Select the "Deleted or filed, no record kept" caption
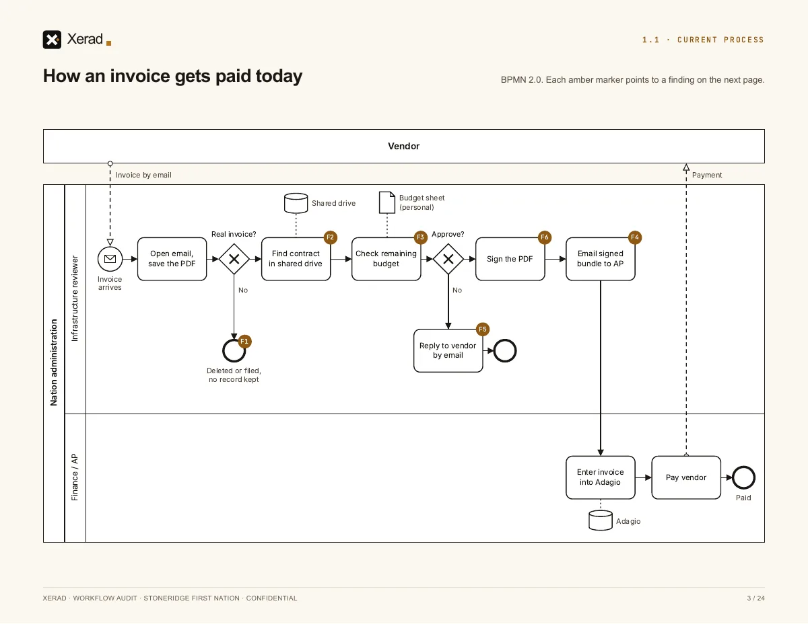The height and width of the screenshot is (624, 808). 234,375
